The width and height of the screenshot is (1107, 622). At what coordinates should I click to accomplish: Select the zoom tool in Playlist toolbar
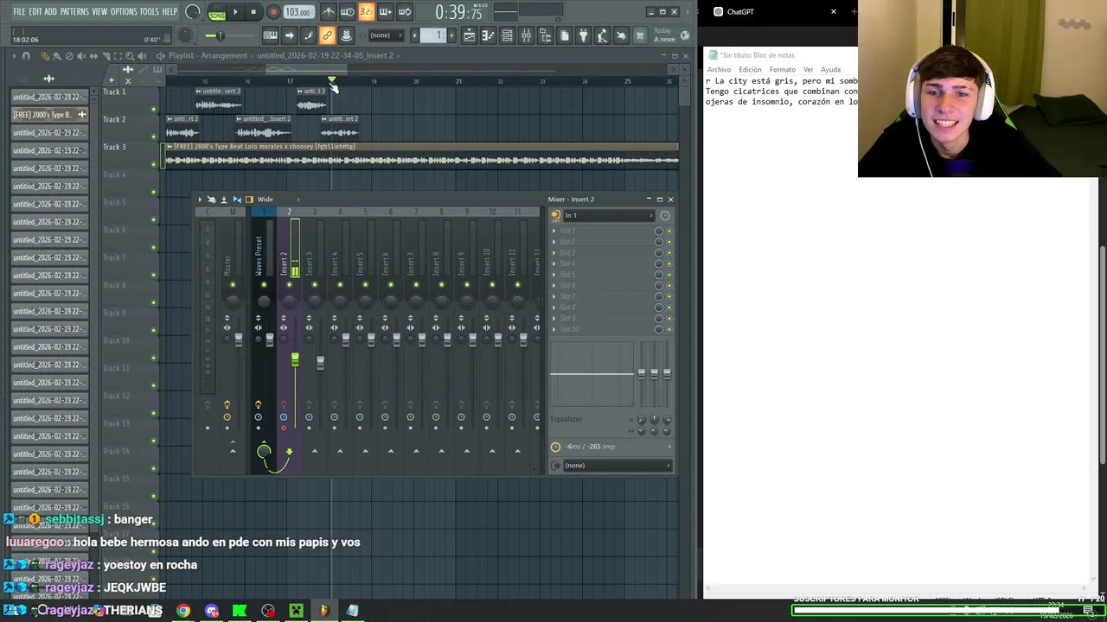pos(130,56)
